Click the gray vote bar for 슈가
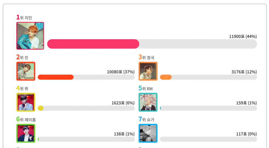The image size is (269, 148). tap(208, 139)
